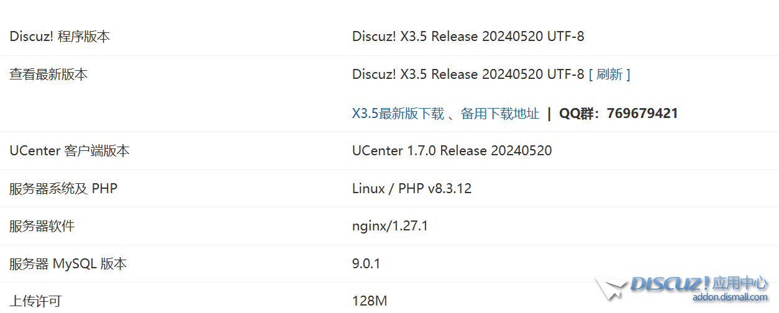The image size is (779, 313).
Task: Click the program version value in the first row
Action: 468,37
